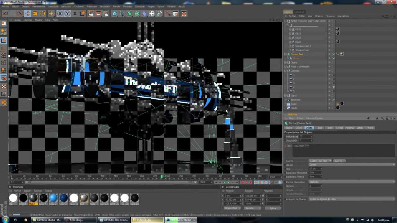
Task: Open the Indexado de Shader dropdown
Action: (352, 199)
